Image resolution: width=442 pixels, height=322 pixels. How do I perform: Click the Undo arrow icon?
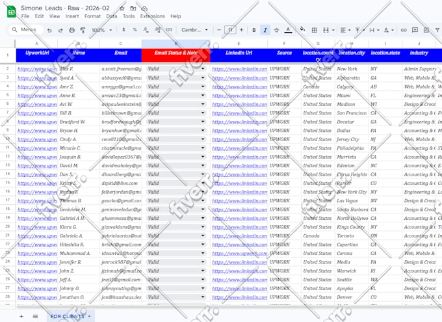tap(49, 30)
